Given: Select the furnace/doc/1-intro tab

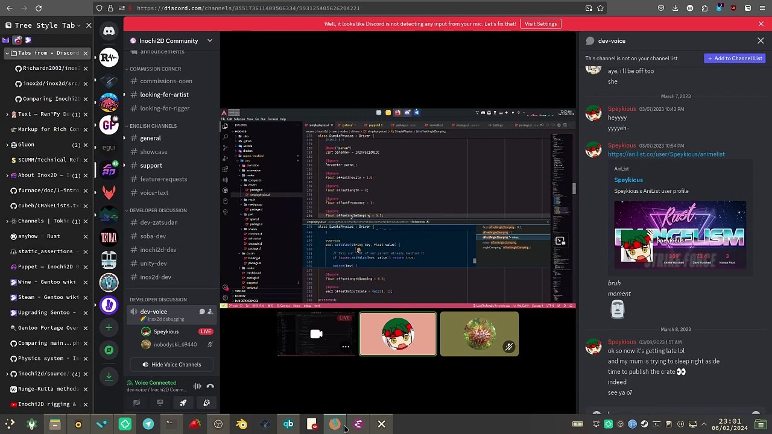Looking at the screenshot, I should (x=47, y=190).
